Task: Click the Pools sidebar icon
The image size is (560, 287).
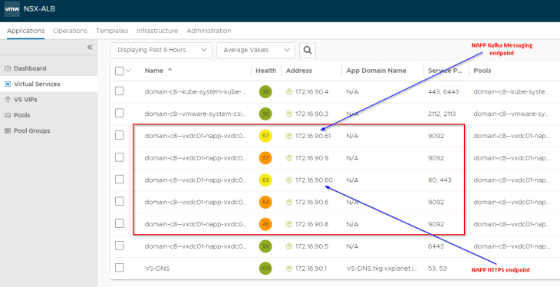Action: (x=8, y=115)
